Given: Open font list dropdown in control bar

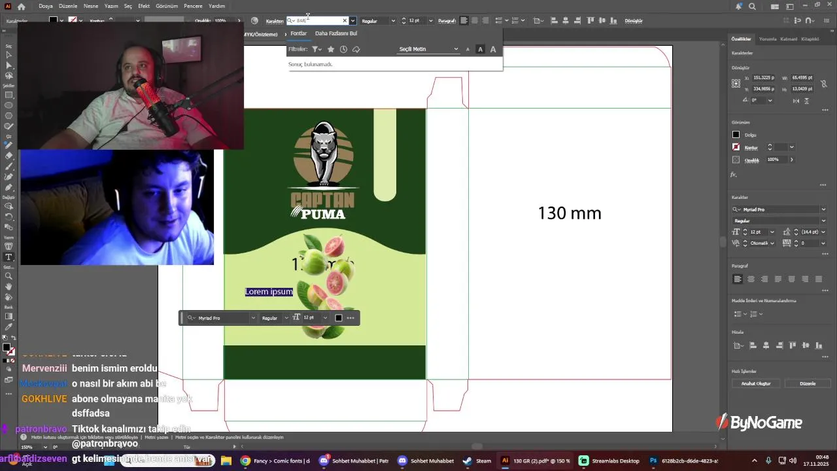Looking at the screenshot, I should click(x=353, y=21).
